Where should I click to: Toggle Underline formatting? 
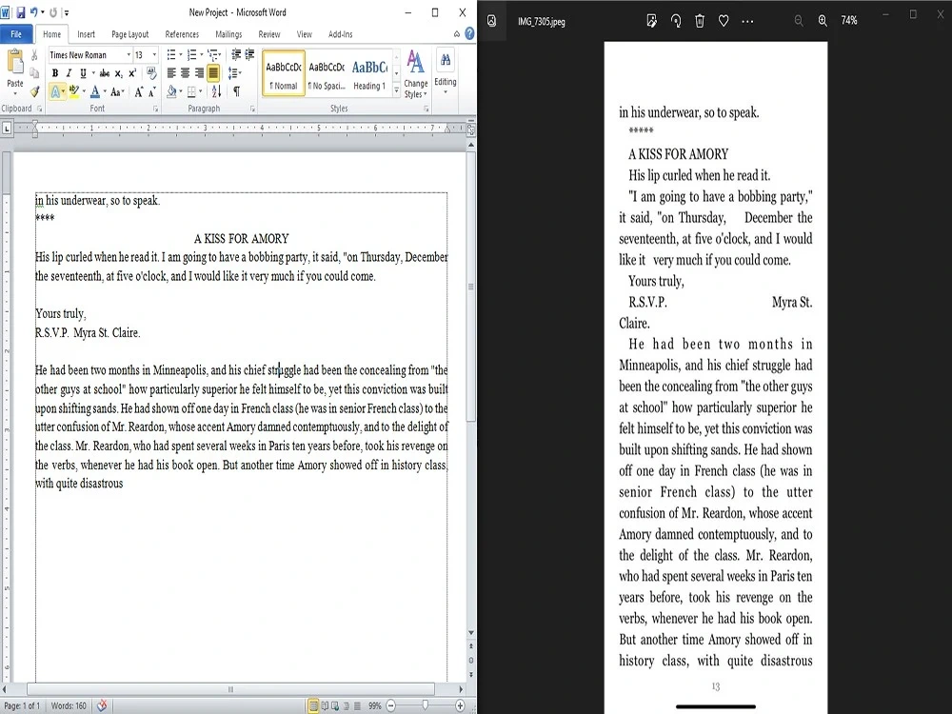click(83, 73)
